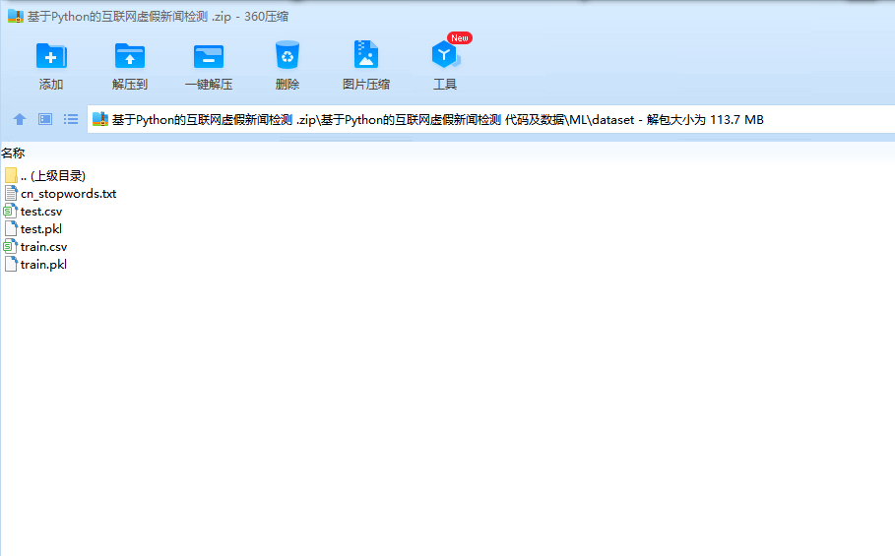Click the train.csv spreadsheet icon
Screen dimensions: 895x556
click(10, 246)
